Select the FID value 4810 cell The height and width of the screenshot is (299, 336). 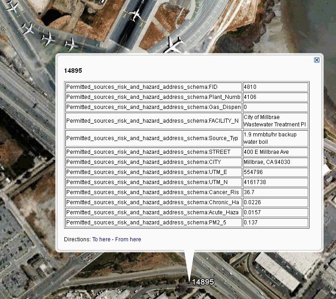250,87
